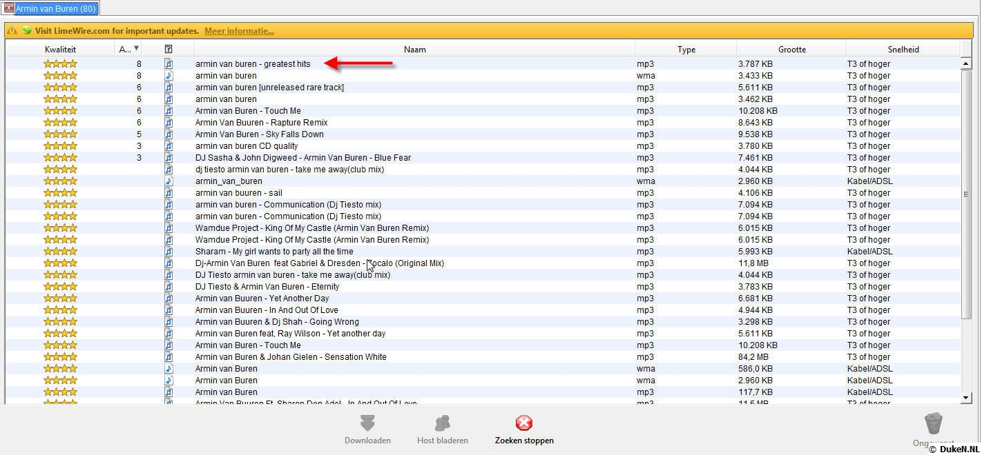Click star rating of Sensation White row
The height and width of the screenshot is (455, 982).
click(x=60, y=356)
